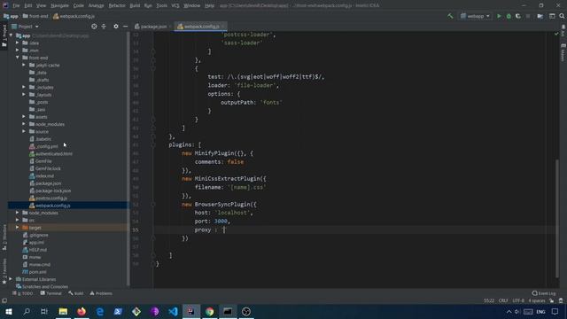Open the Navigate menu

(x=59, y=5)
